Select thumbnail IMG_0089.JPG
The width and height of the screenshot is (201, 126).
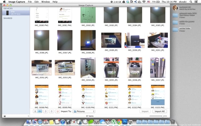click(111, 40)
